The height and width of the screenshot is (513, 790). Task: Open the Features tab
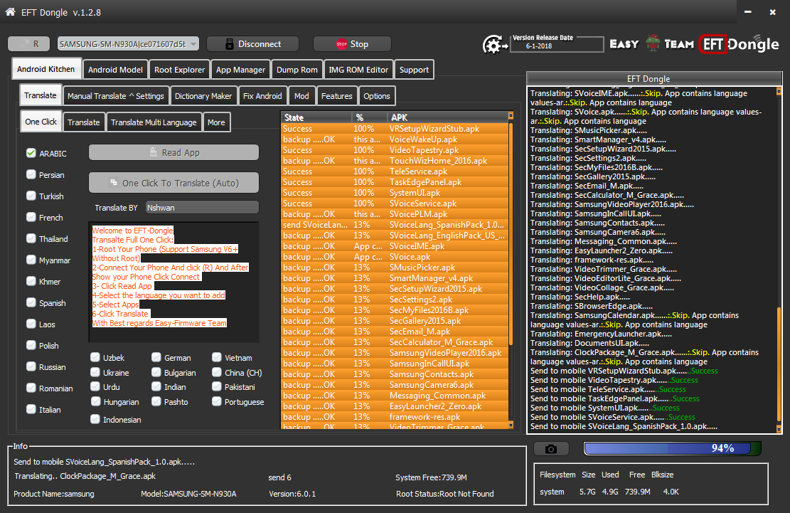point(336,96)
